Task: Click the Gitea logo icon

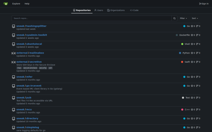Action: point(6,4)
